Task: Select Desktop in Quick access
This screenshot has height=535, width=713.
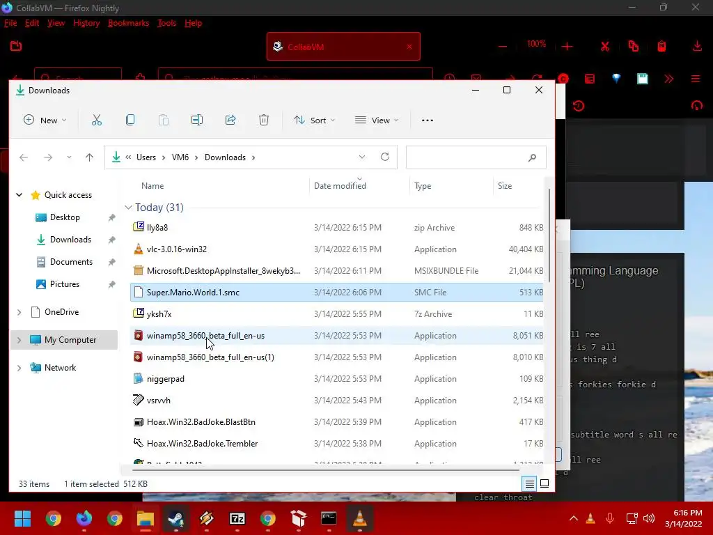Action: 65,217
